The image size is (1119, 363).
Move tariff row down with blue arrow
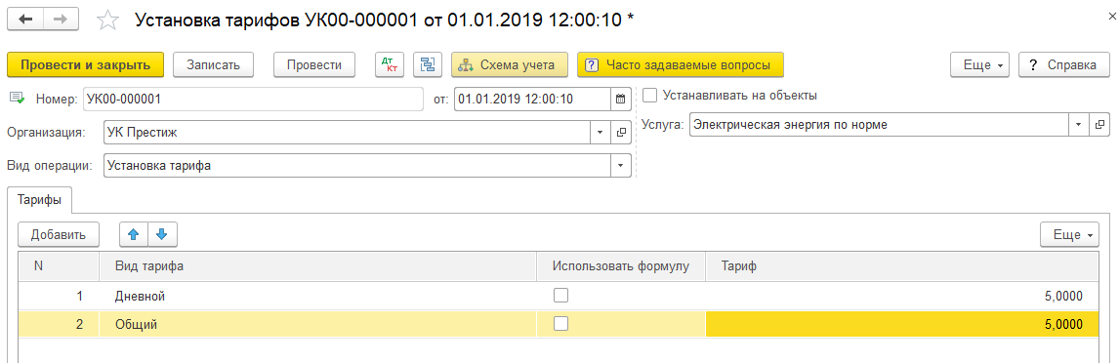tap(162, 233)
